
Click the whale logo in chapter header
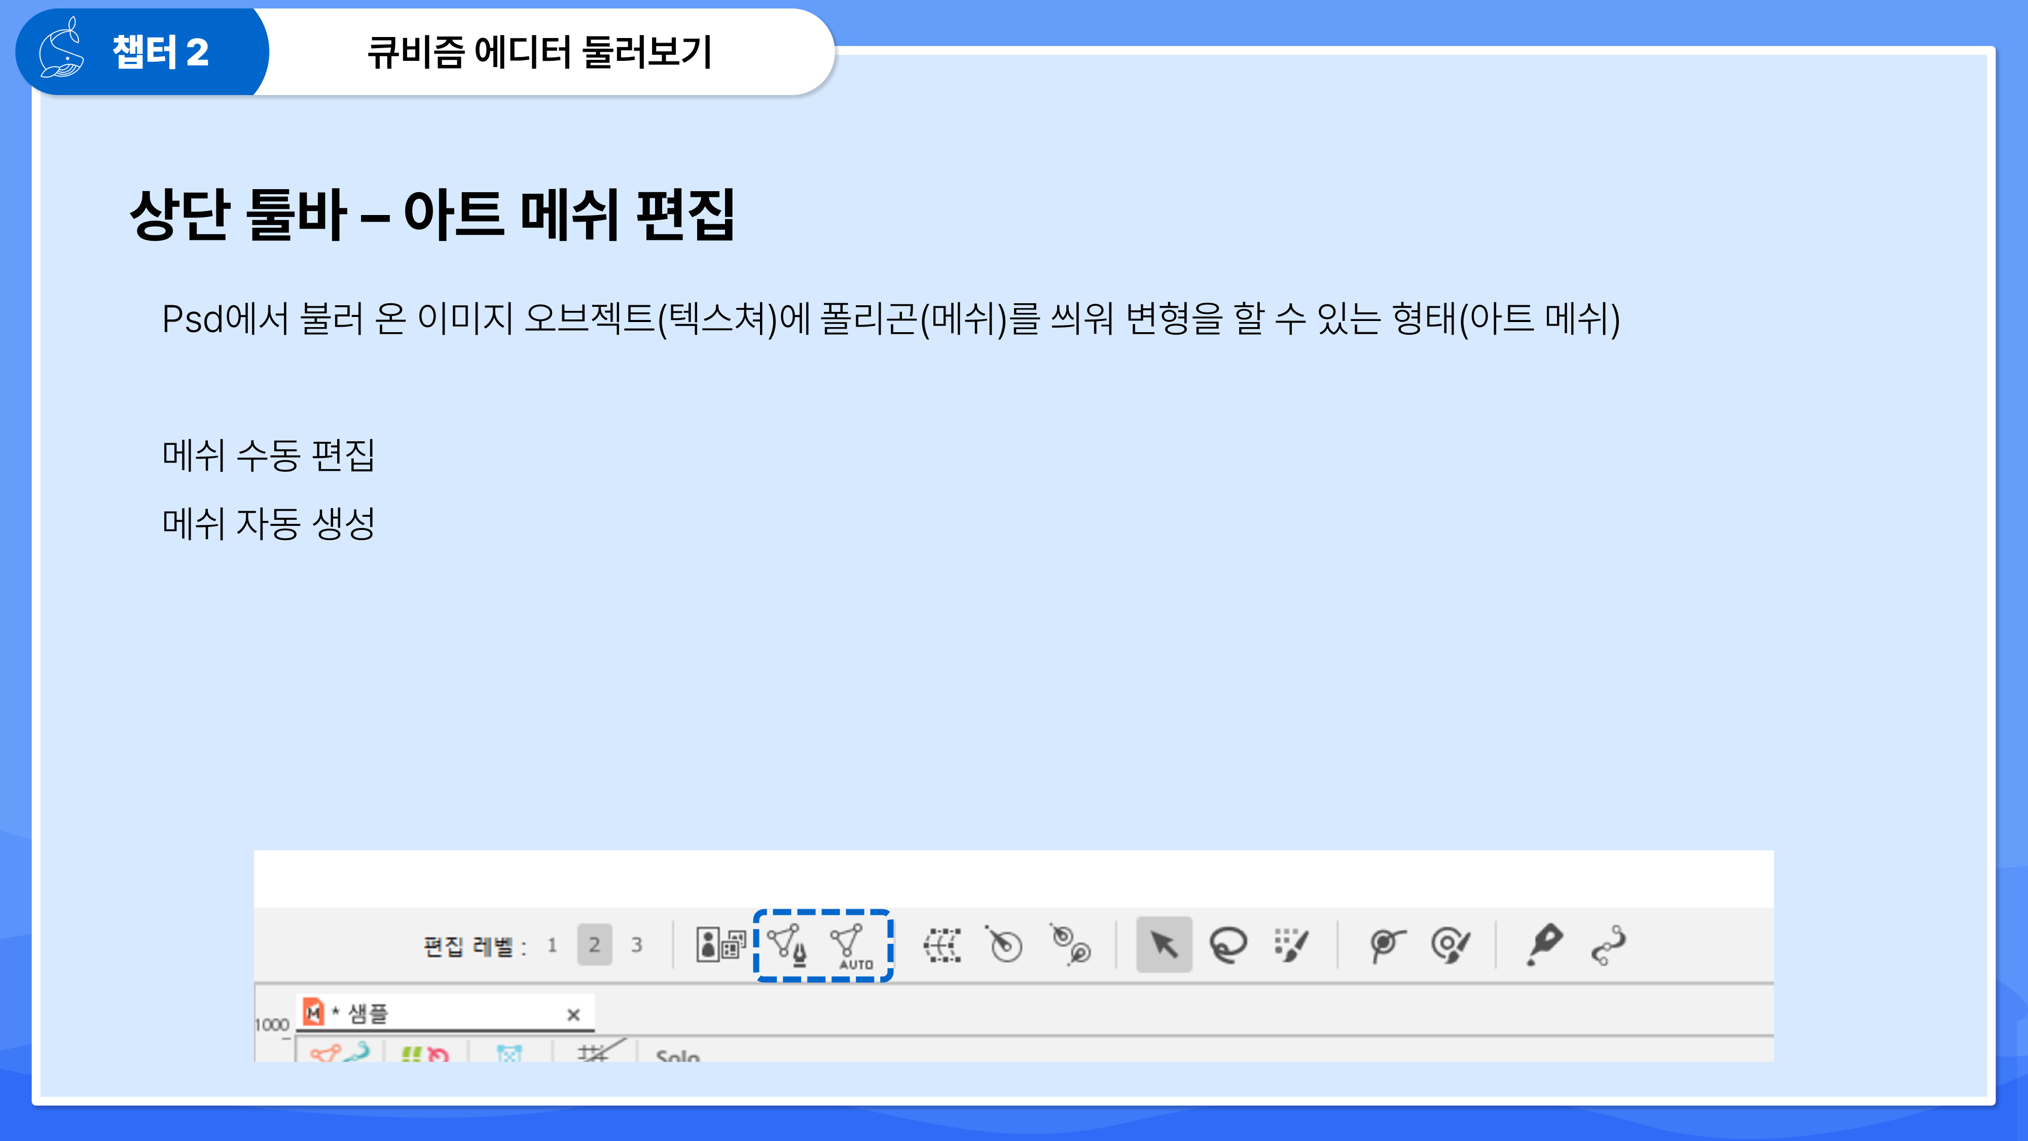point(61,50)
